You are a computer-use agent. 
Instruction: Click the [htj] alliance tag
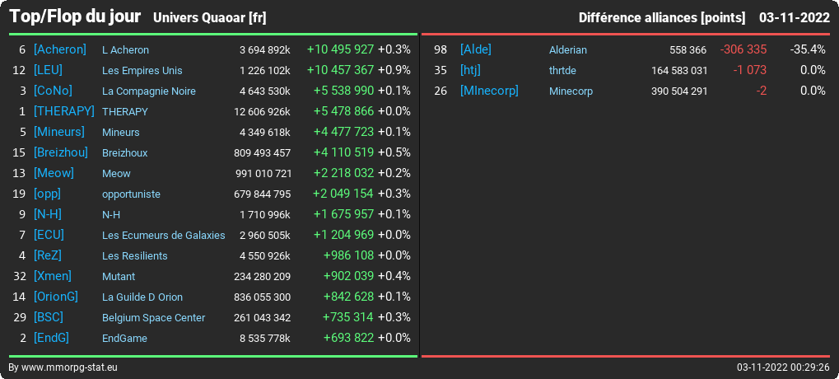click(470, 70)
